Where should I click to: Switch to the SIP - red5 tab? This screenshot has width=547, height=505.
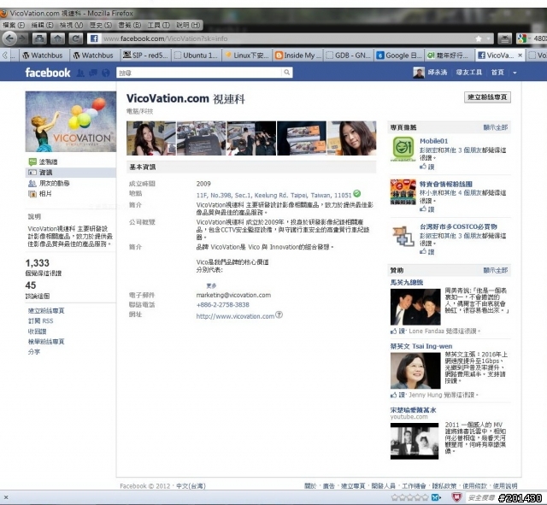[146, 55]
